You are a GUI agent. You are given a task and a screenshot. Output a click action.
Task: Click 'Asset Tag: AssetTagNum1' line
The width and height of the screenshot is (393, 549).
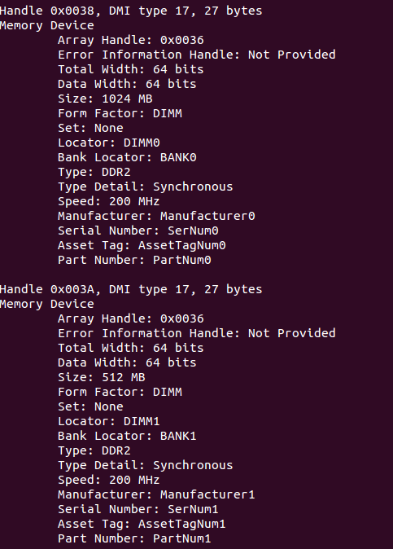(142, 524)
